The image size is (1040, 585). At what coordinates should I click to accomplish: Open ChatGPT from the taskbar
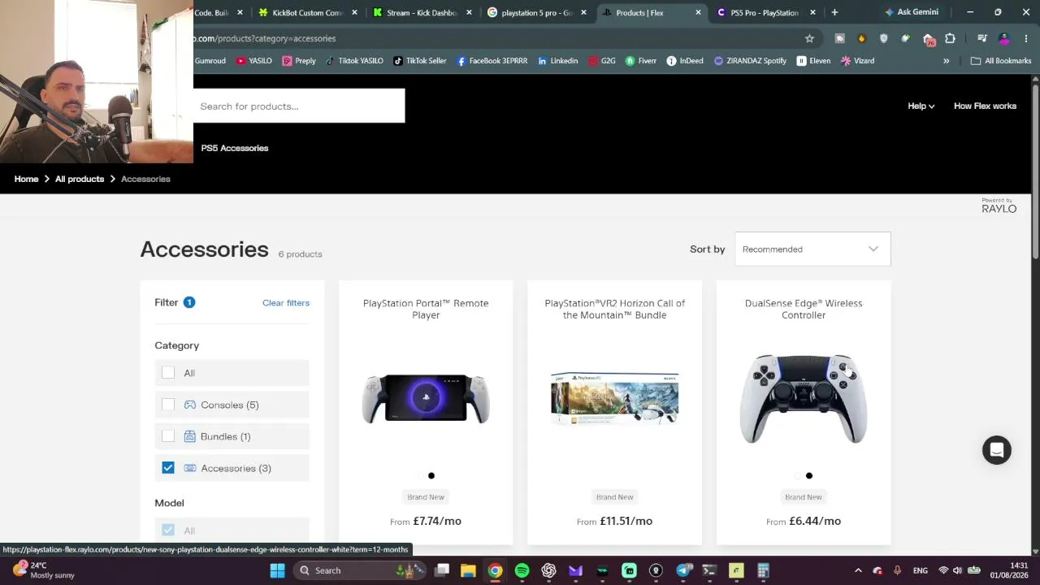pyautogui.click(x=548, y=570)
